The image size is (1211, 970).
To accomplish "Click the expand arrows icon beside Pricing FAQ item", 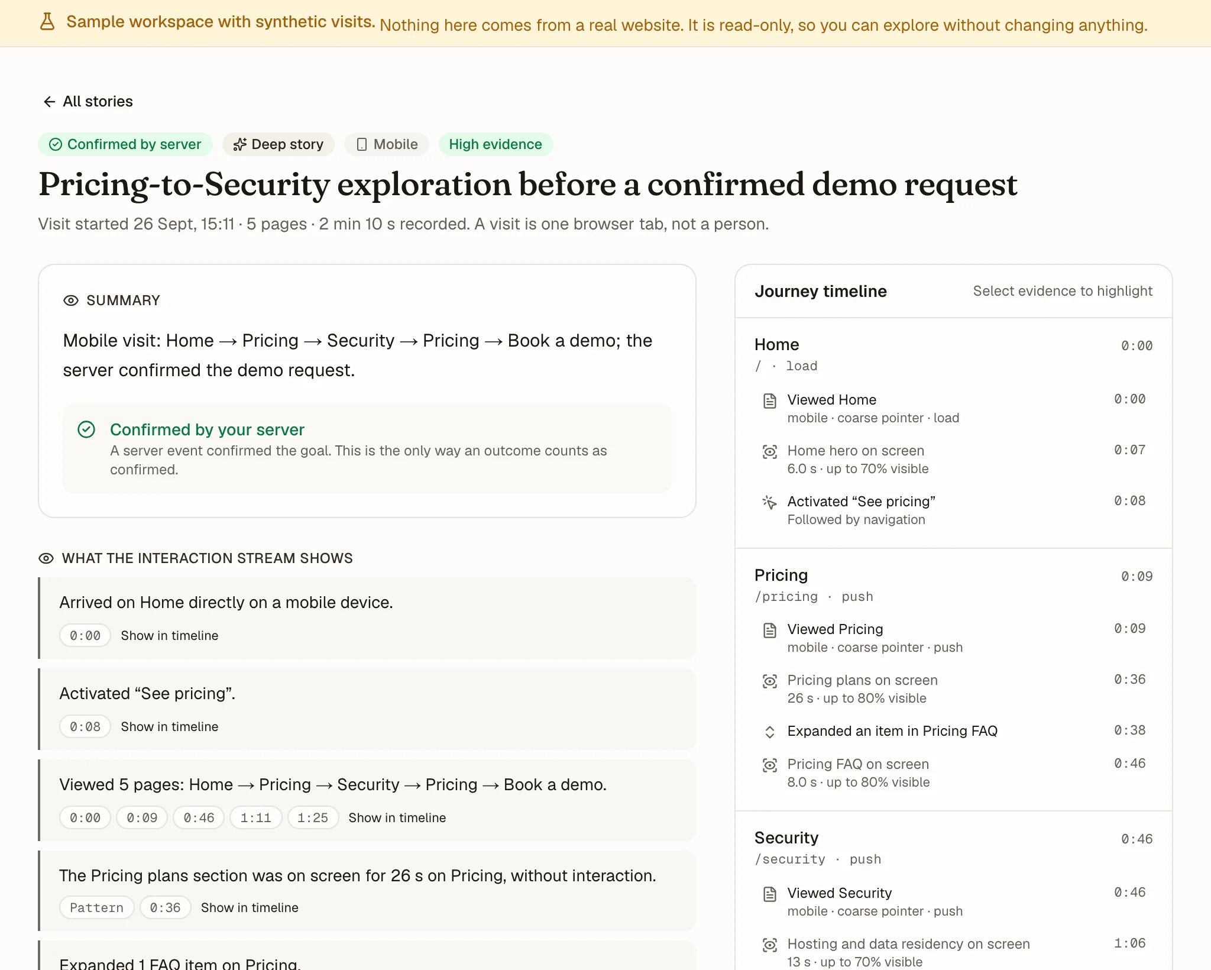I will 769,732.
